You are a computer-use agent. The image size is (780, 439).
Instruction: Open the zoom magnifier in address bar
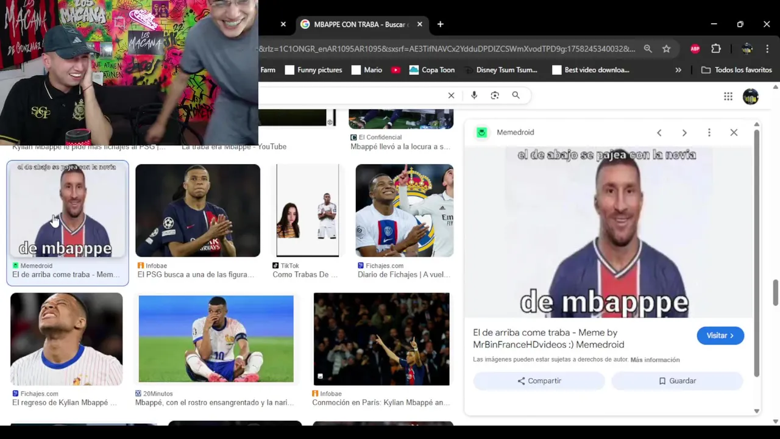click(648, 49)
